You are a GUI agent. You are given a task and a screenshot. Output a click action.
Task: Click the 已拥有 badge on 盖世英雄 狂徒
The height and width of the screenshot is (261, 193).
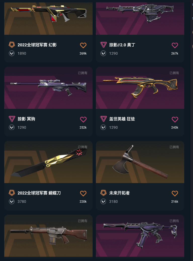coord(174,73)
